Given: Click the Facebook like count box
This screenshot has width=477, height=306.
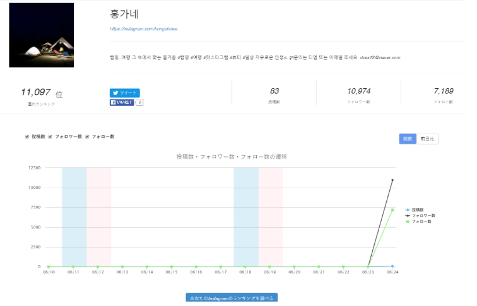Looking at the screenshot, I should (139, 102).
